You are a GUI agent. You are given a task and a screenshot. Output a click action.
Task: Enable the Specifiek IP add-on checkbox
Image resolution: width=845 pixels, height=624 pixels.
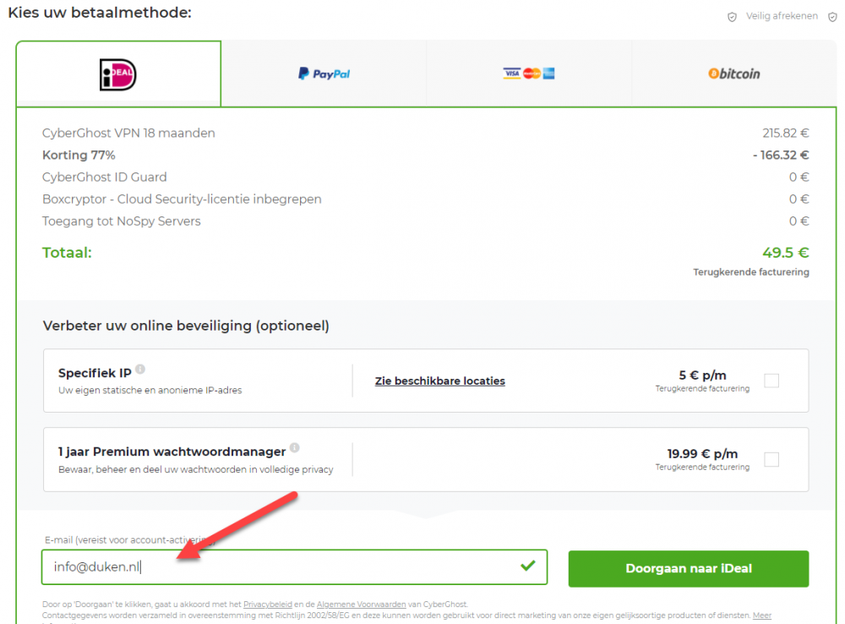pyautogui.click(x=771, y=380)
